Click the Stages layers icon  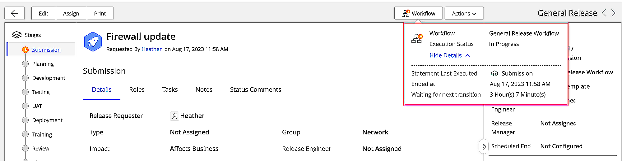click(x=17, y=35)
